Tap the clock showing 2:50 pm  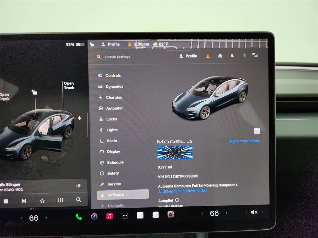click(142, 44)
